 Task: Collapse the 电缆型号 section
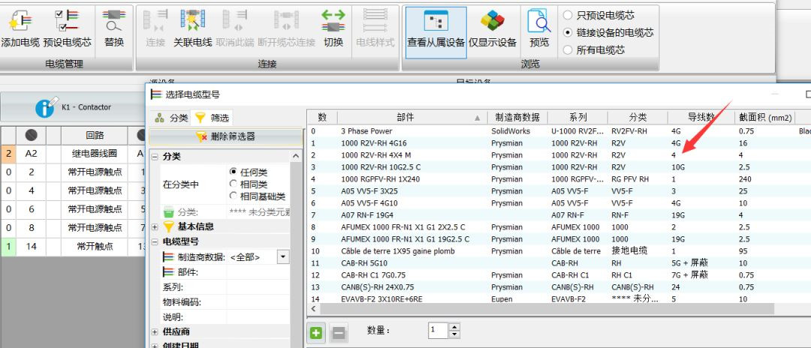coord(155,241)
